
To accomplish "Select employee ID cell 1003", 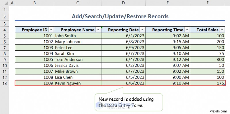I will pos(34,48).
